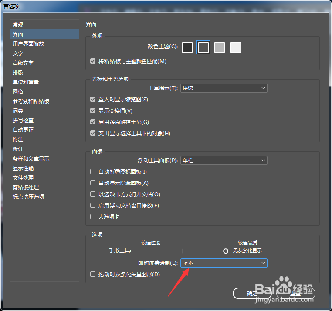Screen dimensions: 332x311
Task: Click the 手形工具 slider handle
Action: point(226,251)
